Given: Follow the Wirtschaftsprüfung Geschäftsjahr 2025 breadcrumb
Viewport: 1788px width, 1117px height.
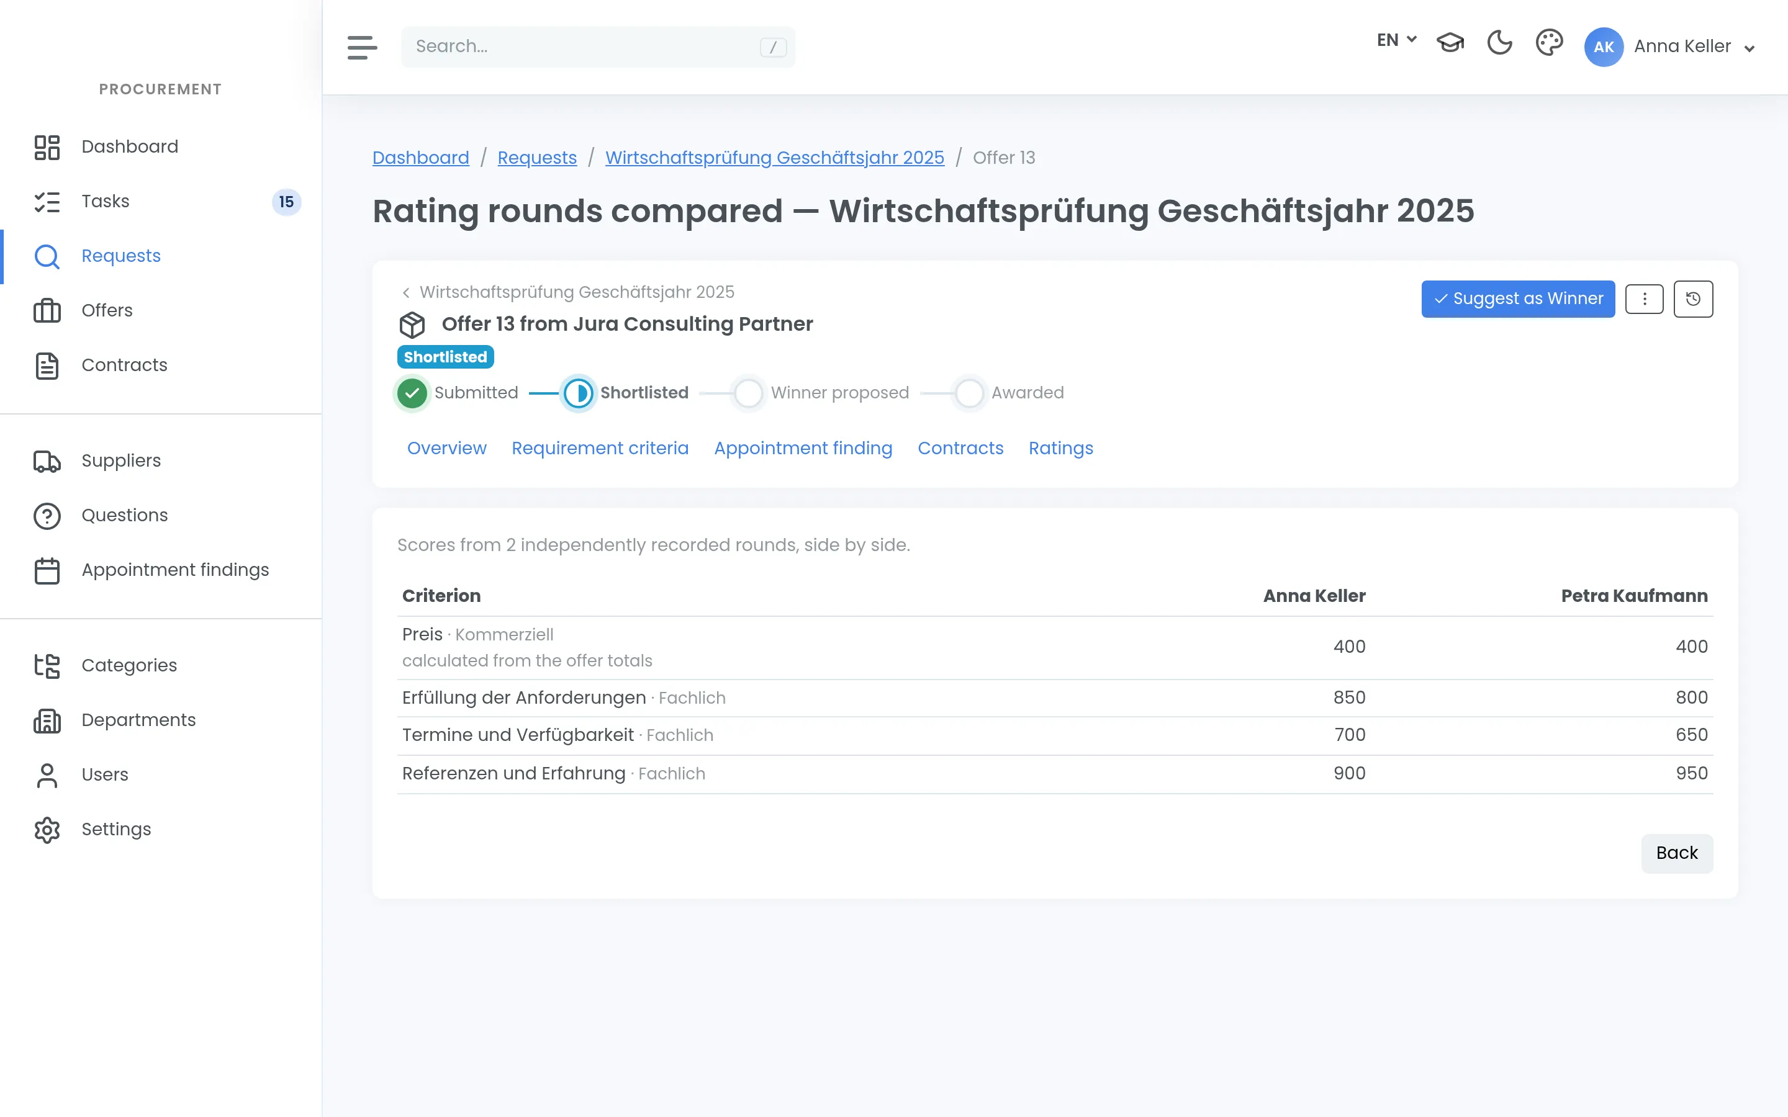Looking at the screenshot, I should point(774,158).
